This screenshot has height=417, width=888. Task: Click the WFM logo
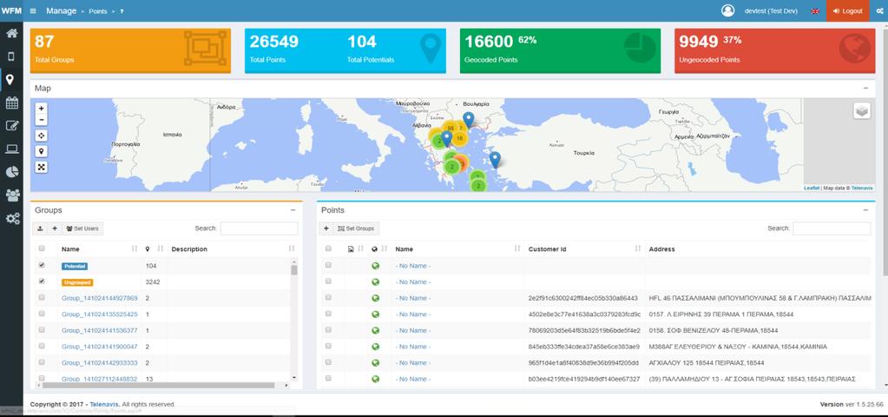11,10
